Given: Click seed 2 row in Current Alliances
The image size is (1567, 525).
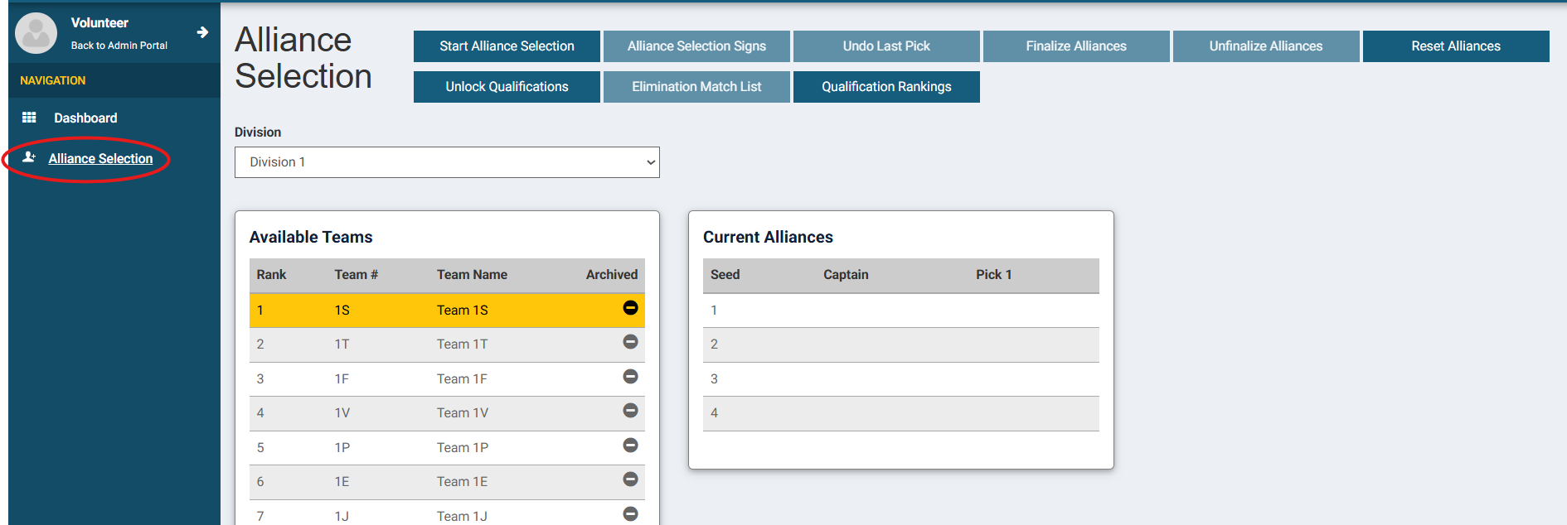Looking at the screenshot, I should pyautogui.click(x=901, y=345).
